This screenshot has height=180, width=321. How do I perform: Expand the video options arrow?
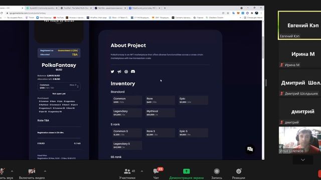(x=45, y=171)
